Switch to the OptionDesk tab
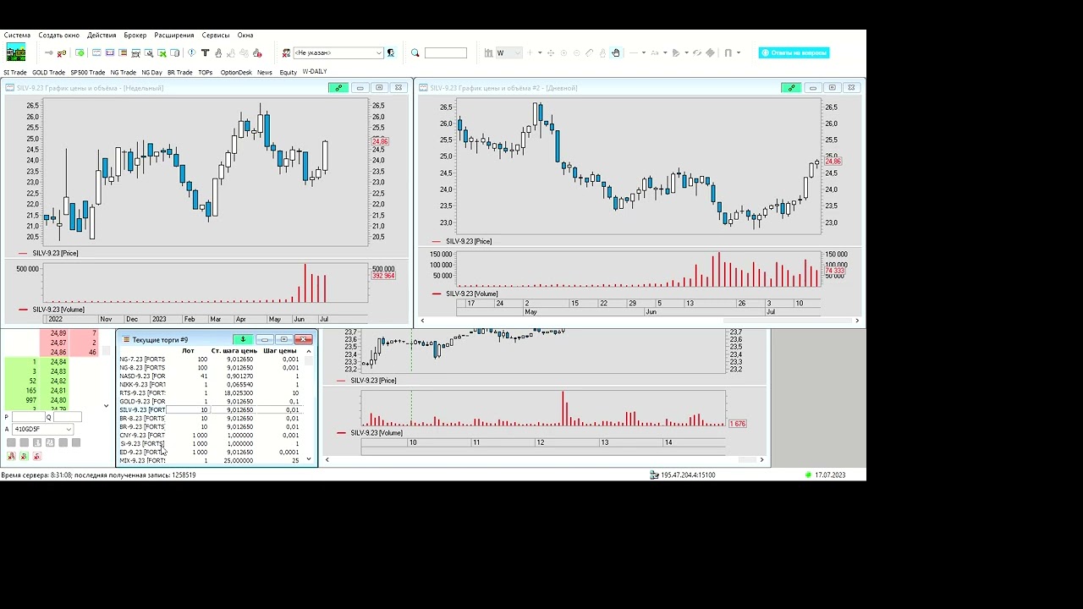The image size is (1083, 609). 236,72
